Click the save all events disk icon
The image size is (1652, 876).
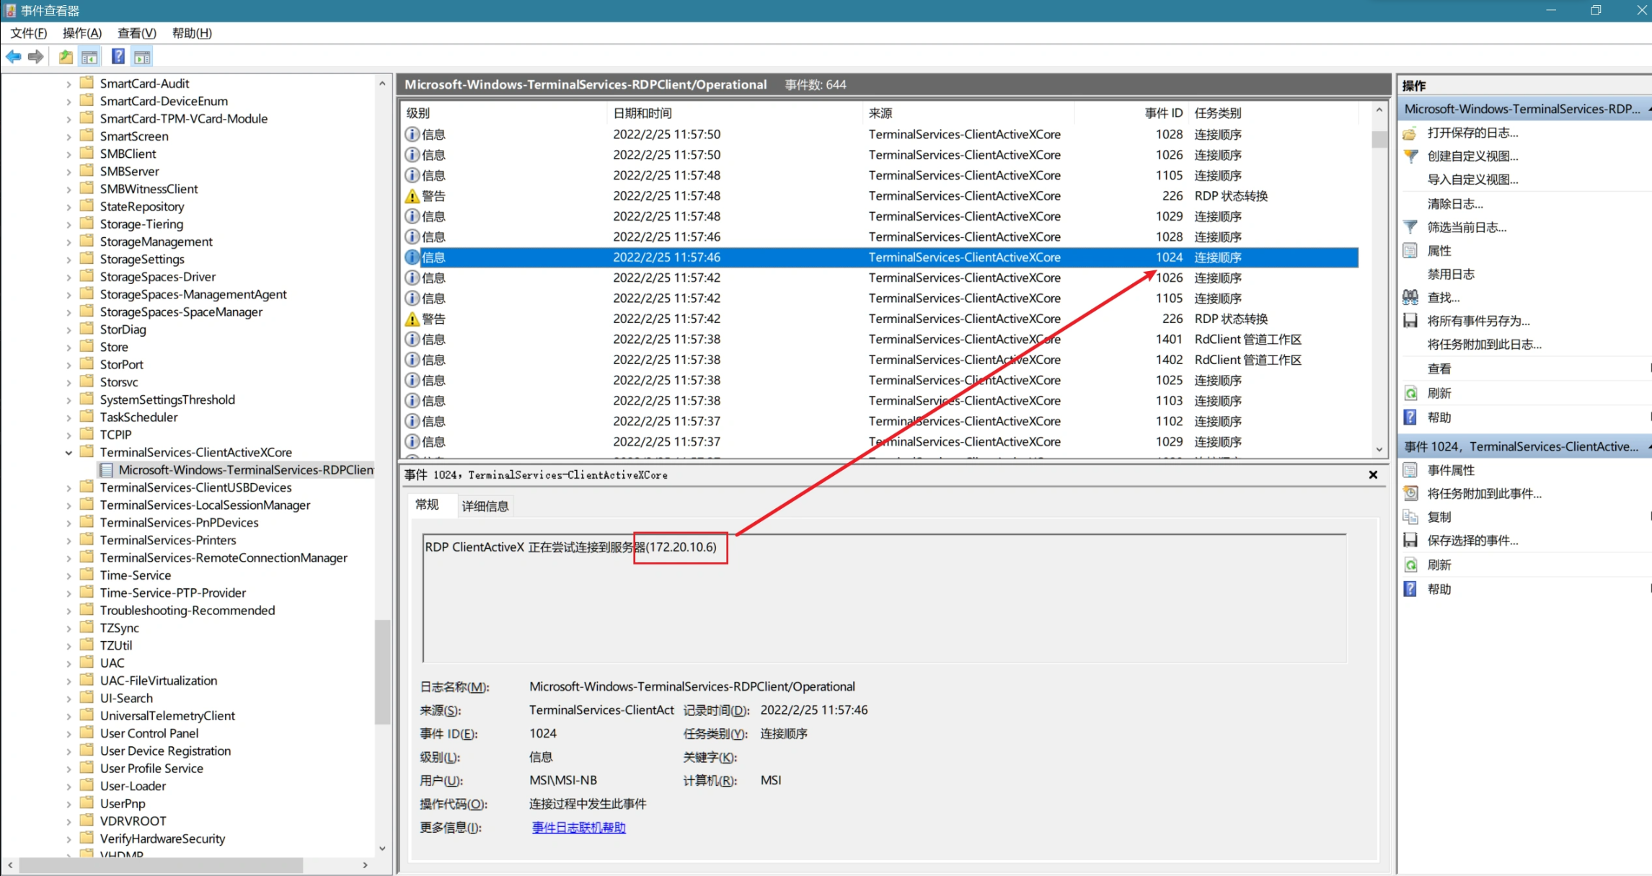pyautogui.click(x=1410, y=321)
